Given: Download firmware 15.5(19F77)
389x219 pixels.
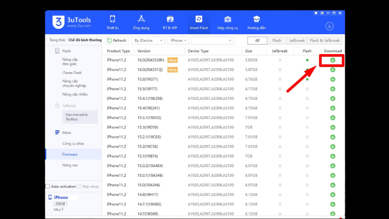Looking at the screenshot, I should [x=333, y=89].
